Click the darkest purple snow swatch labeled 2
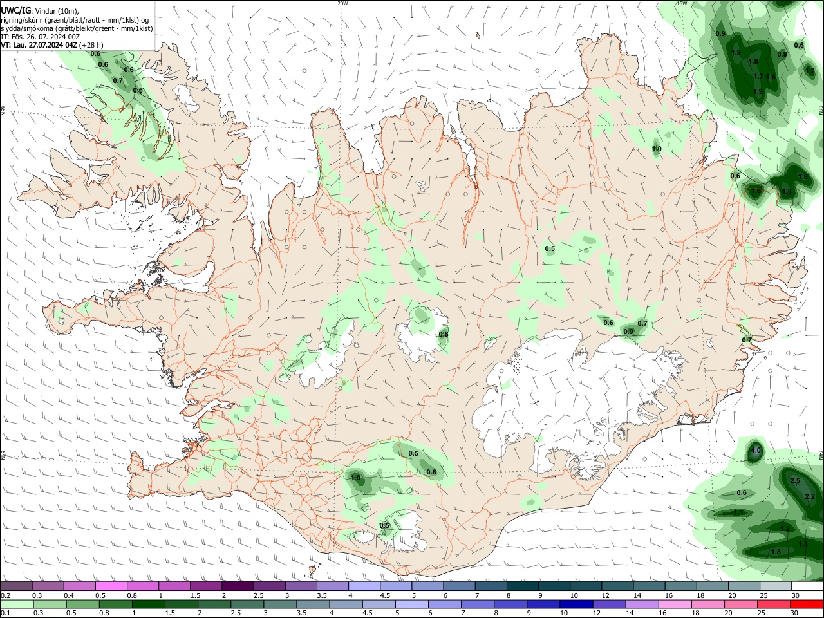This screenshot has width=824, height=618. [x=238, y=586]
